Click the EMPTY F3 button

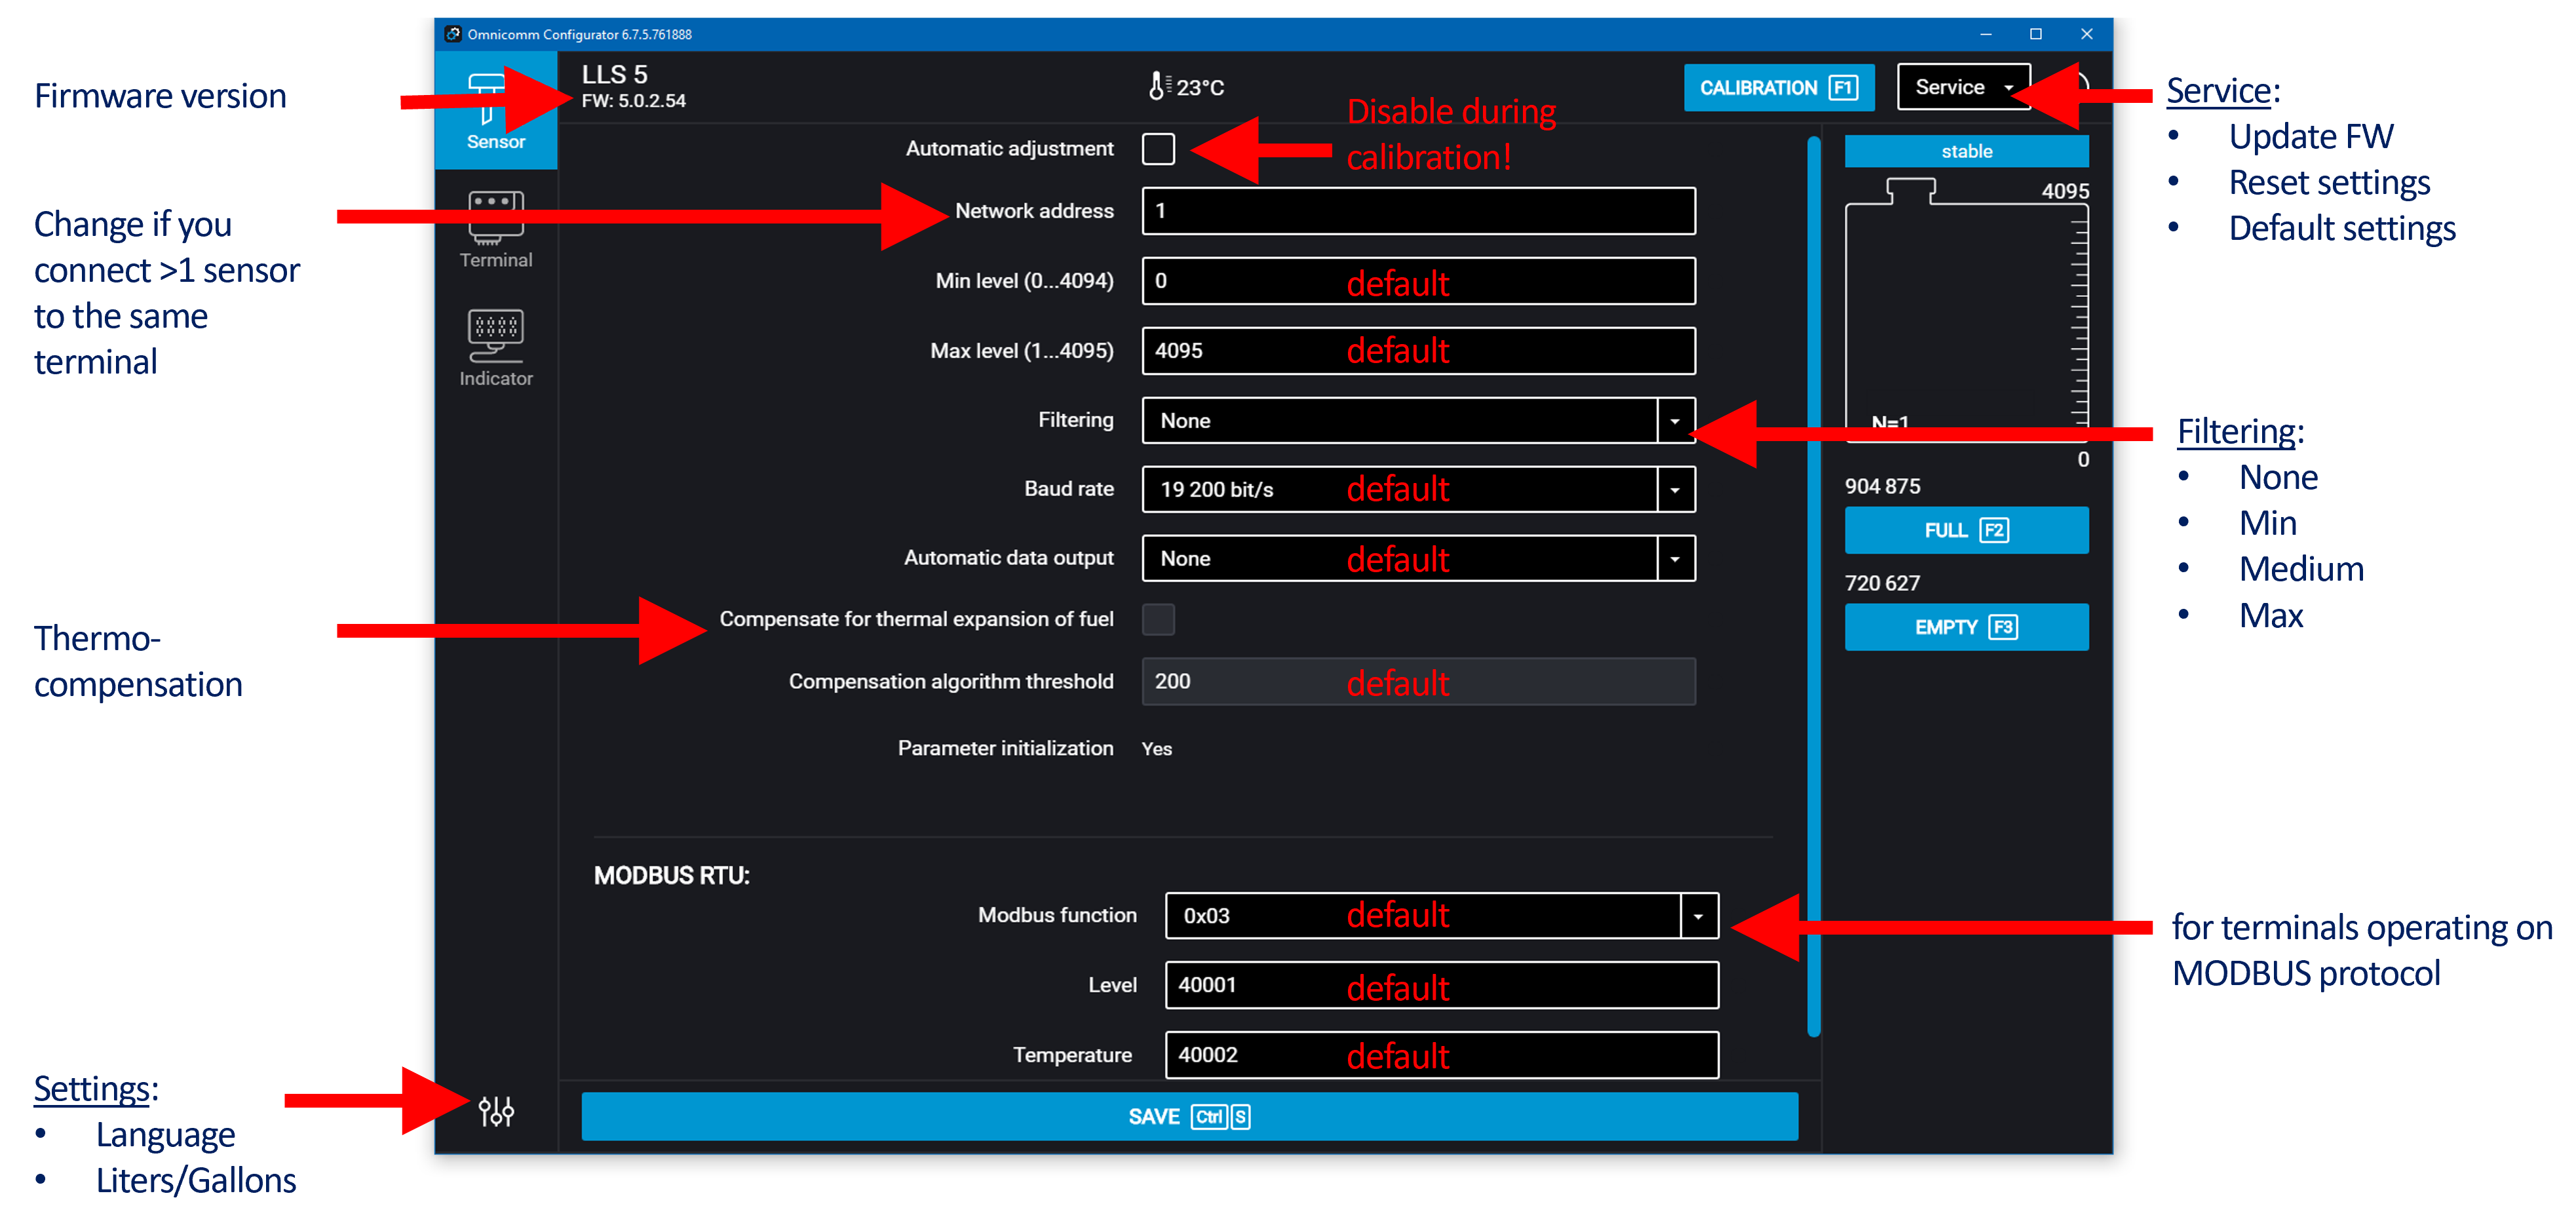pos(1966,627)
